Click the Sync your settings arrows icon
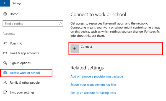This screenshot has width=166, height=101. click(5, 92)
